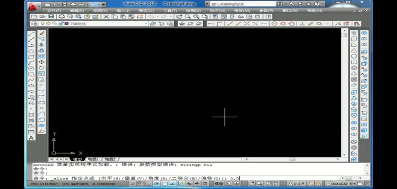The image size is (397, 189).
Task: Expand the Help dropdown arrow in title bar
Action: [322, 4]
